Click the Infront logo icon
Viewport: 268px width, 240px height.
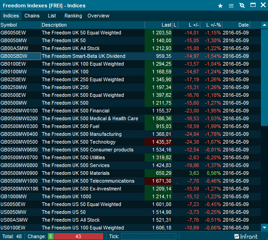(237, 236)
